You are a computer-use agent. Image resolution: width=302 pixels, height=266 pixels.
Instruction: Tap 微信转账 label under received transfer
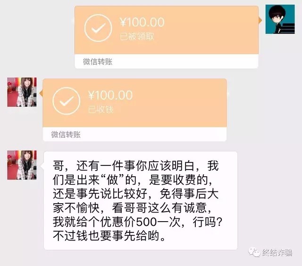[x=66, y=135]
